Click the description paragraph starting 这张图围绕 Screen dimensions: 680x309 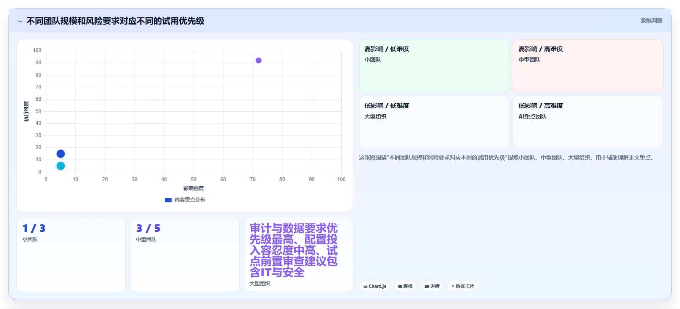(507, 157)
